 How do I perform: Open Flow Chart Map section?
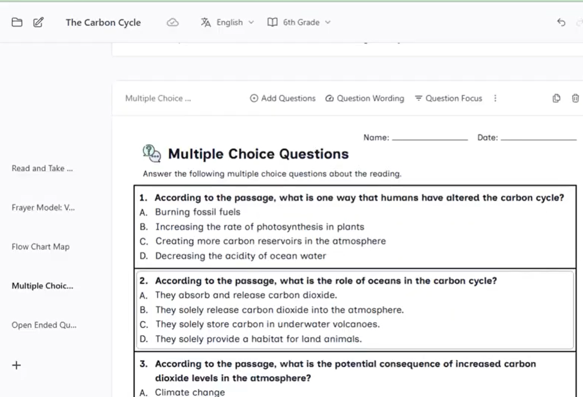[41, 247]
